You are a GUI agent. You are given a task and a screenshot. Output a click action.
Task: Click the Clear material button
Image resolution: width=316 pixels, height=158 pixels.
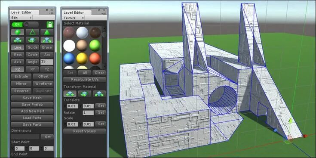[x=99, y=73]
